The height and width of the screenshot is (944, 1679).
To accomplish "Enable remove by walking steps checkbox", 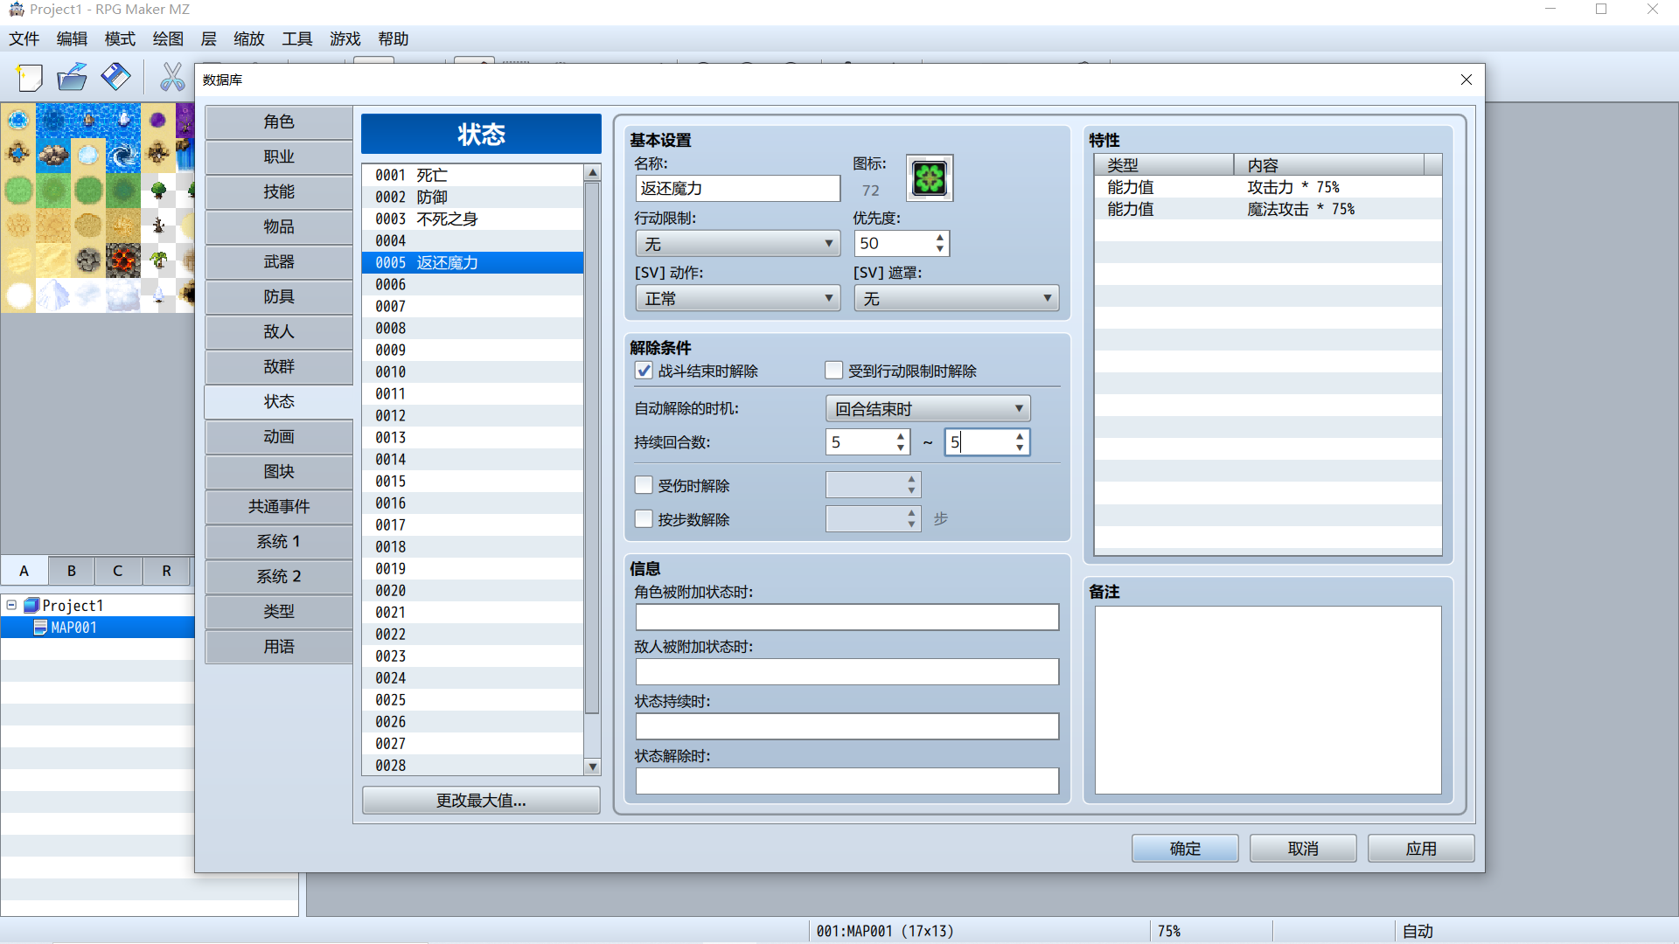I will 644,519.
